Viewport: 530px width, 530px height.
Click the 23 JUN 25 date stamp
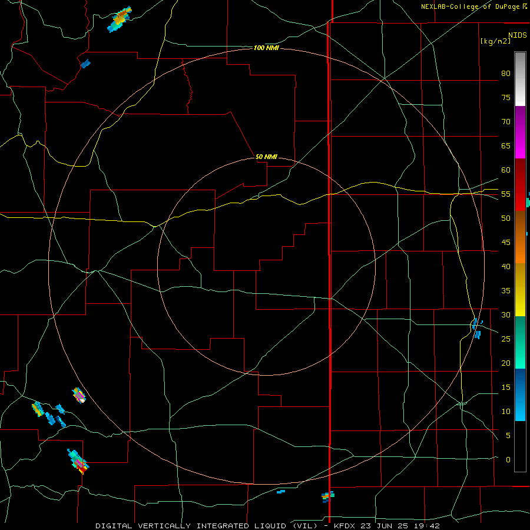point(383,526)
